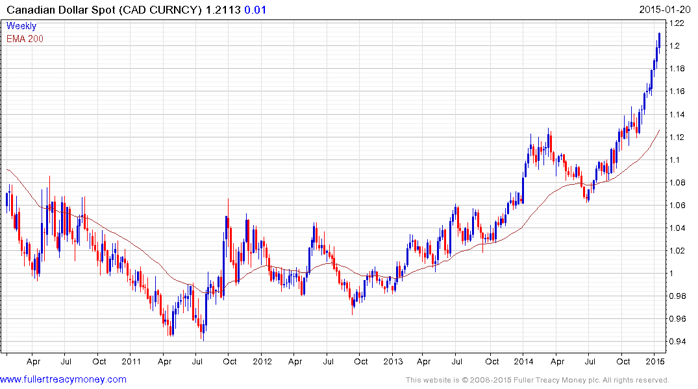Viewport: 698px width, 389px height.
Task: Click the 2014 label on time axis
Action: pyautogui.click(x=523, y=361)
